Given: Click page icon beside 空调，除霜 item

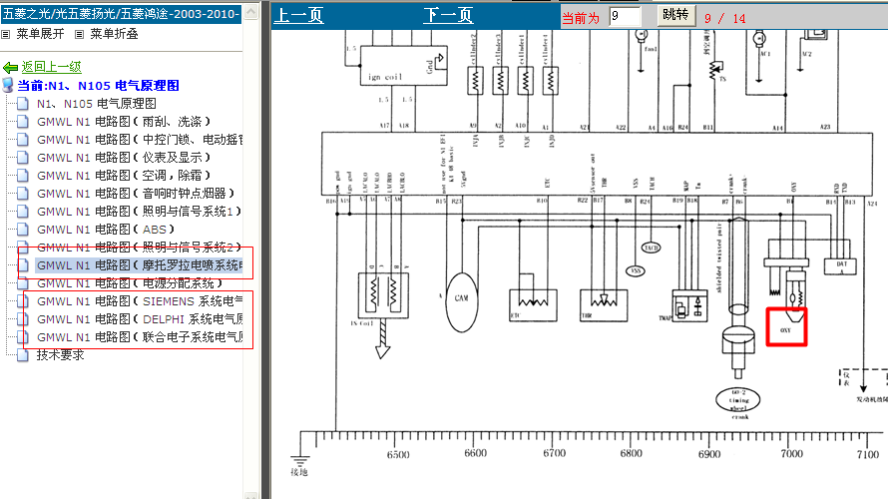Looking at the screenshot, I should (23, 176).
